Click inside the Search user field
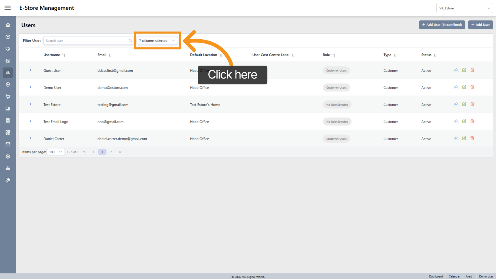496x279 pixels. click(86, 40)
